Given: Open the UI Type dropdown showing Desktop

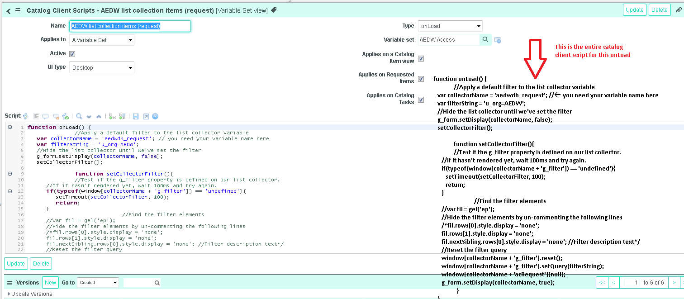Looking at the screenshot, I should tap(102, 68).
